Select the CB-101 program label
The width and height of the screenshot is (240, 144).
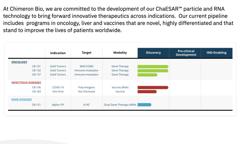pos(36,66)
